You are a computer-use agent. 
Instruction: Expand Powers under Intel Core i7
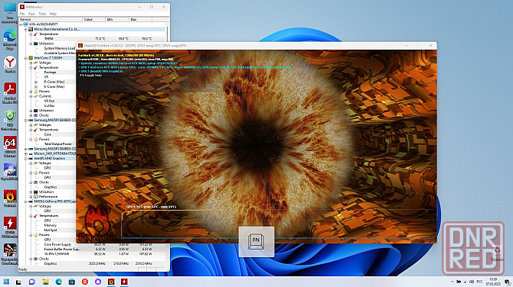click(x=31, y=92)
